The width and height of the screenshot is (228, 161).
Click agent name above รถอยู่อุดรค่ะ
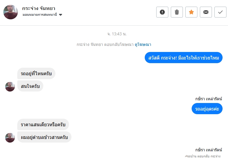[209, 98]
